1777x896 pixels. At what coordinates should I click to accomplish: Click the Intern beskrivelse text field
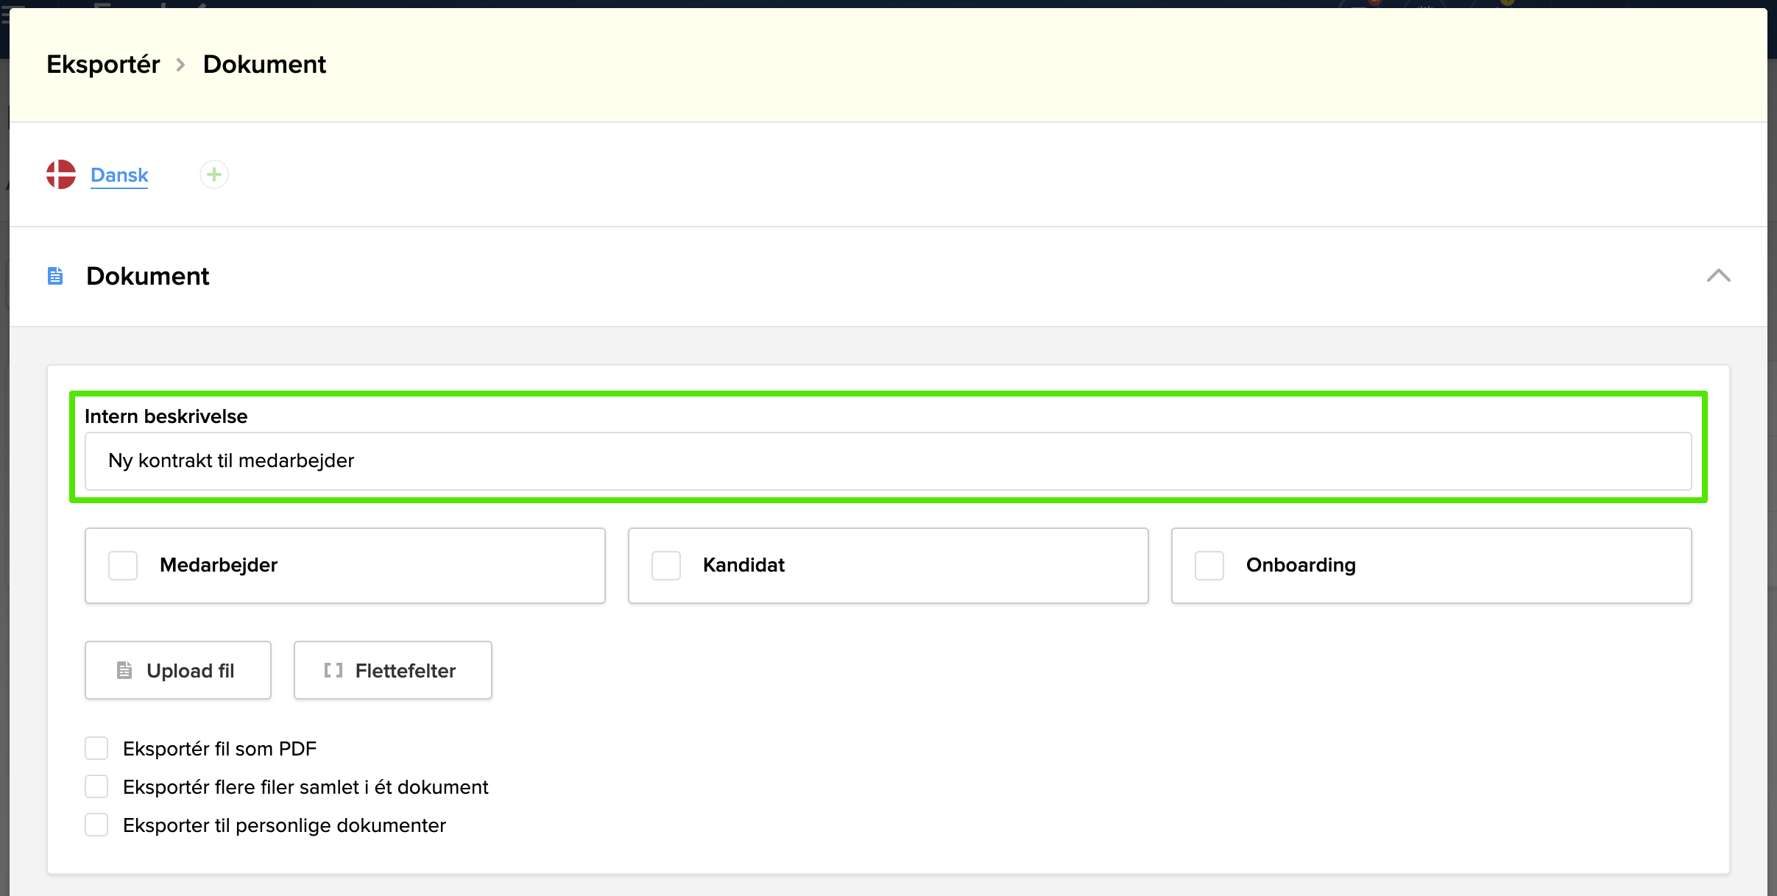tap(888, 461)
